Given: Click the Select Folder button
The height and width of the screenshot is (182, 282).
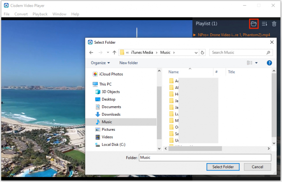Looking at the screenshot, I should (x=223, y=167).
